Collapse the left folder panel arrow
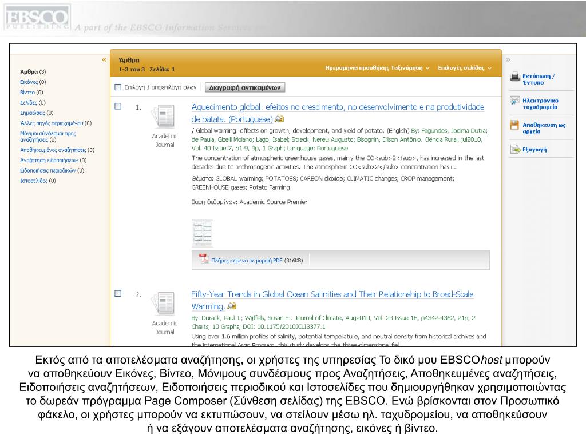Viewport: 586px width, 439px height. pos(104,59)
